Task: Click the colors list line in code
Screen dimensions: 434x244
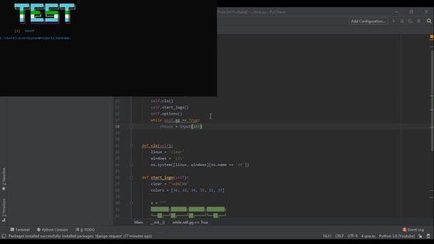Action: tap(188, 190)
